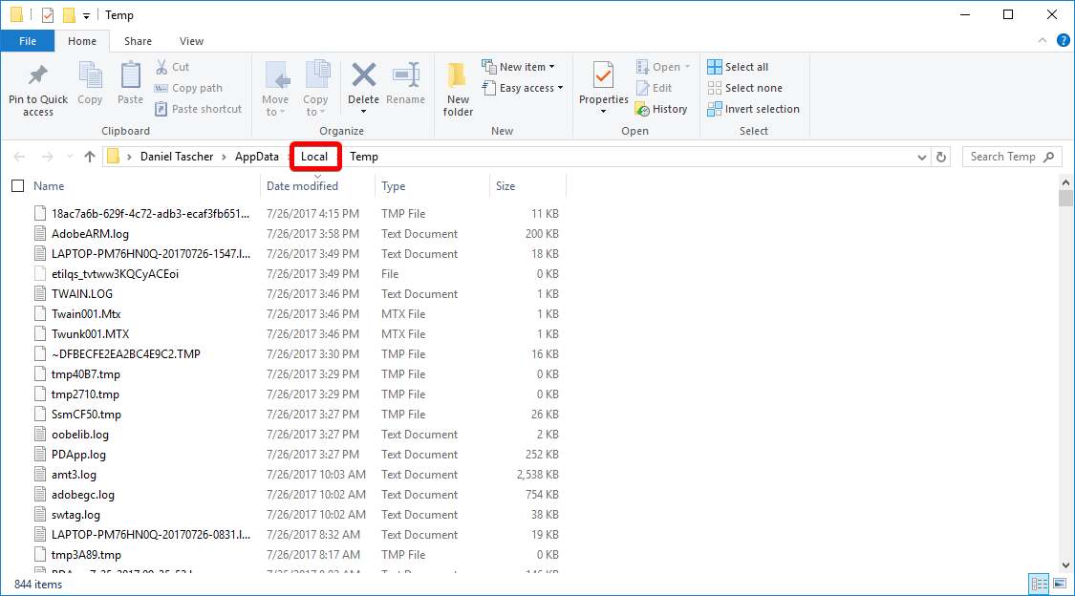Image resolution: width=1075 pixels, height=596 pixels.
Task: Open the Easy access dropdown
Action: (x=523, y=88)
